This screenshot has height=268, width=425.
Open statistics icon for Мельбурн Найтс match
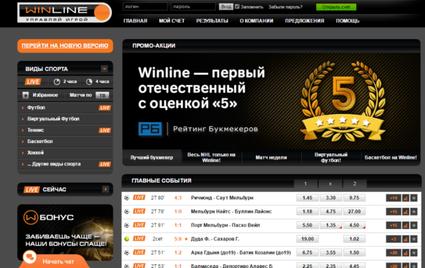pos(405,212)
